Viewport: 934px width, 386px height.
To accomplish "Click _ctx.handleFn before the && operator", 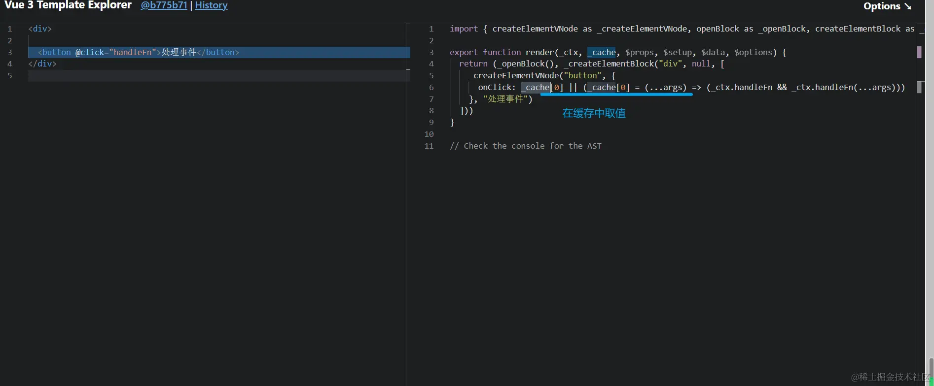I will (741, 87).
